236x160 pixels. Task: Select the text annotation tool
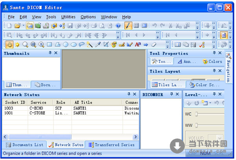coord(138,45)
